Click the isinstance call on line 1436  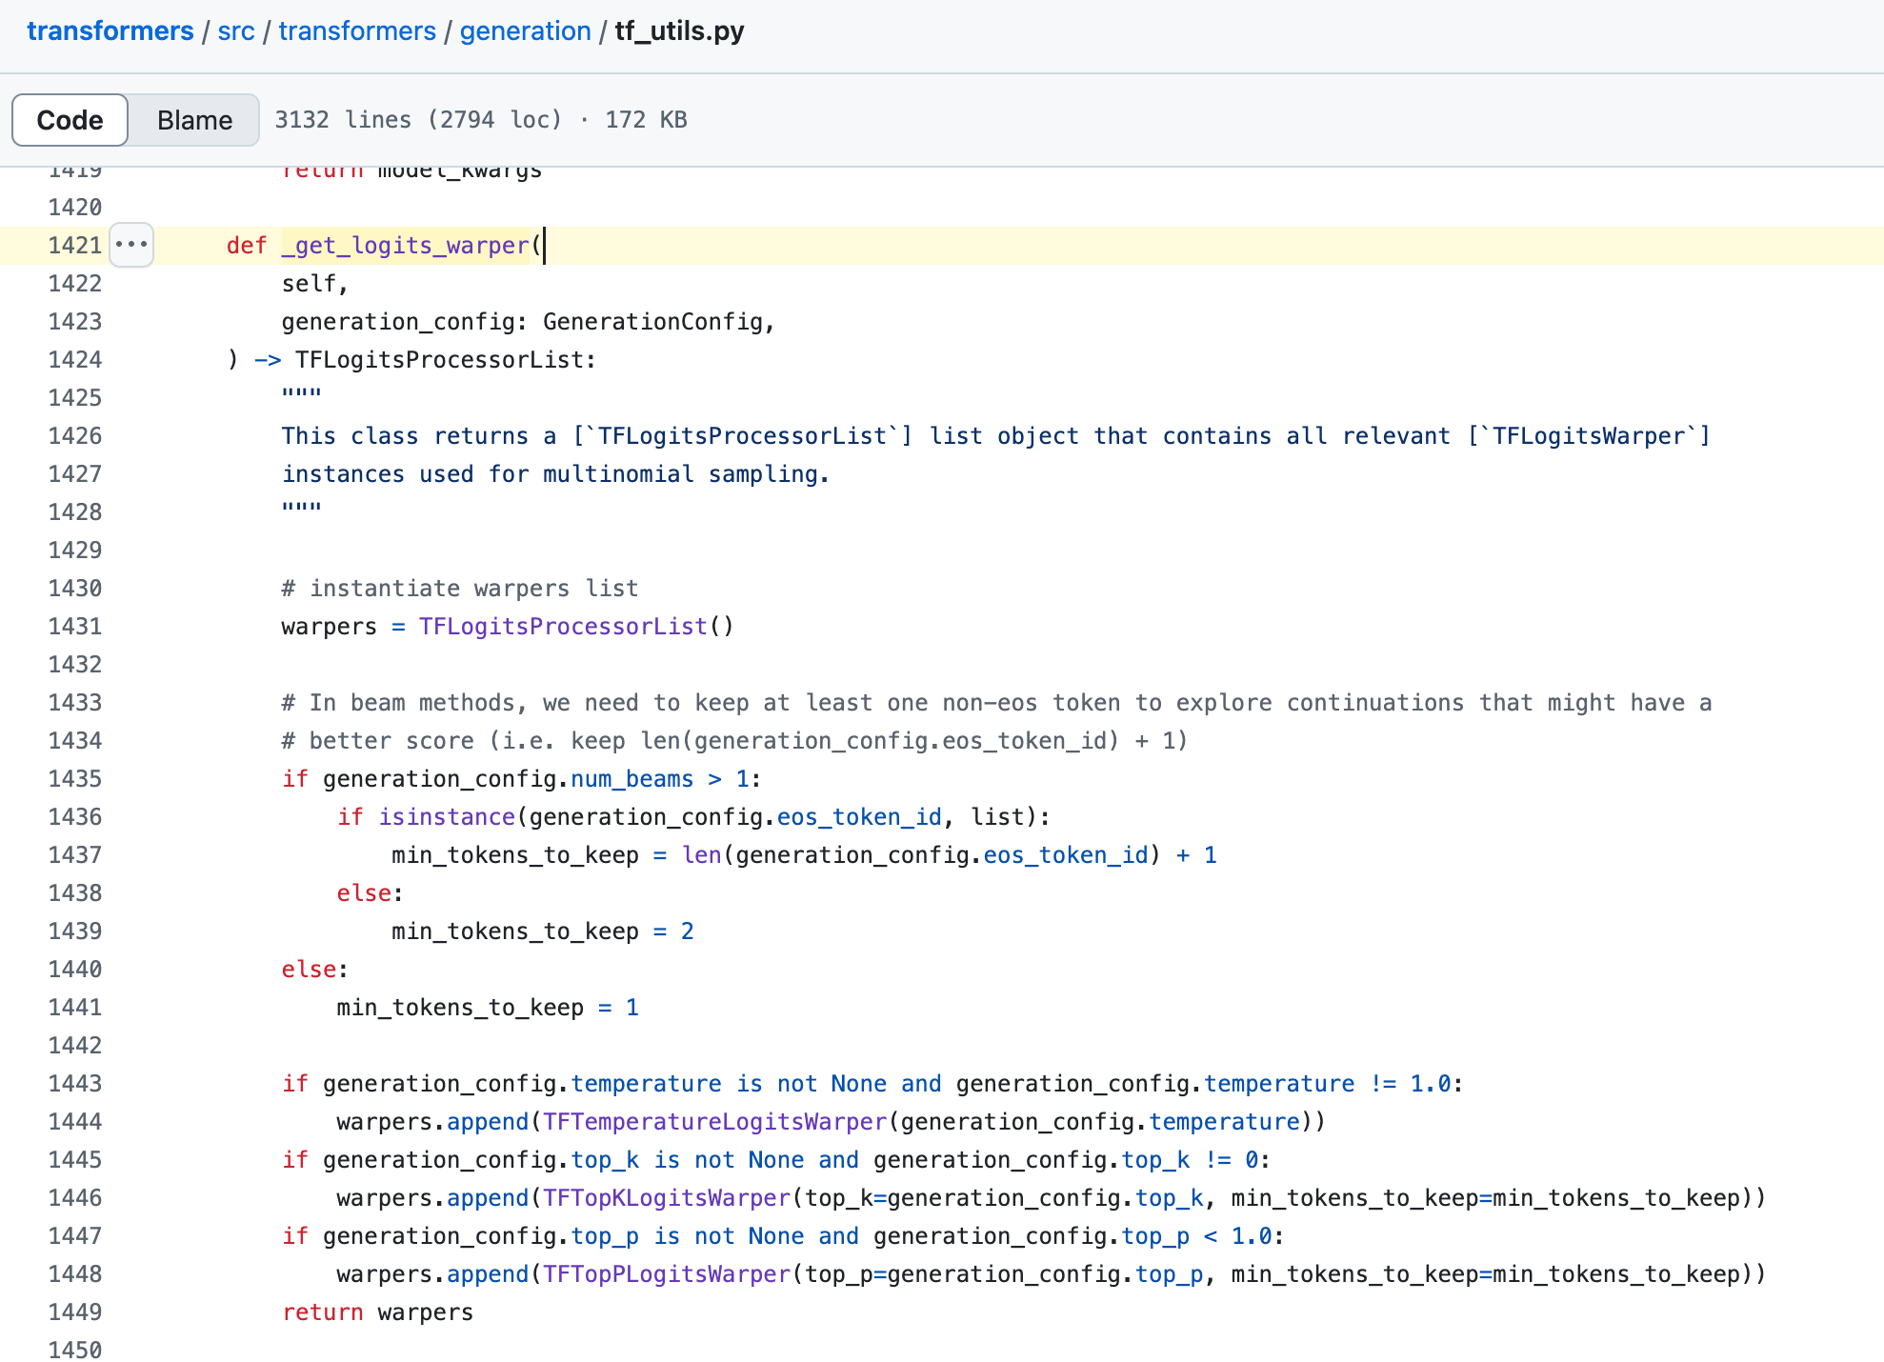point(447,816)
